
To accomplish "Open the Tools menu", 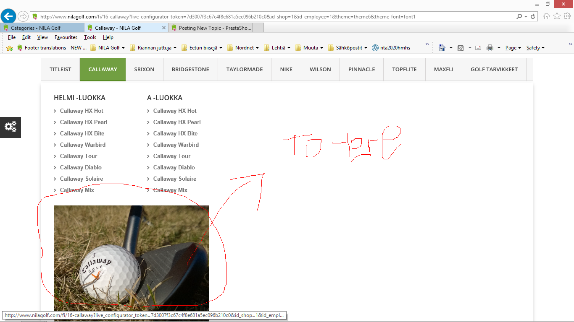I will (x=90, y=37).
